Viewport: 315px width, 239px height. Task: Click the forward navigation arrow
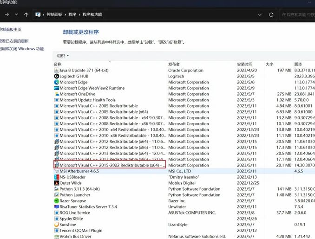coord(7,14)
